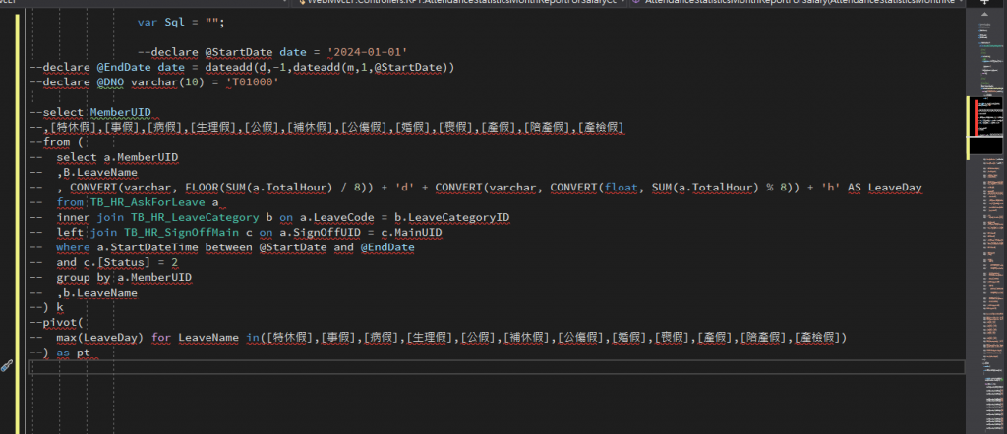This screenshot has height=434, width=1007.
Task: Click ',b.LeaveName' with lowercase b
Action: (x=97, y=293)
